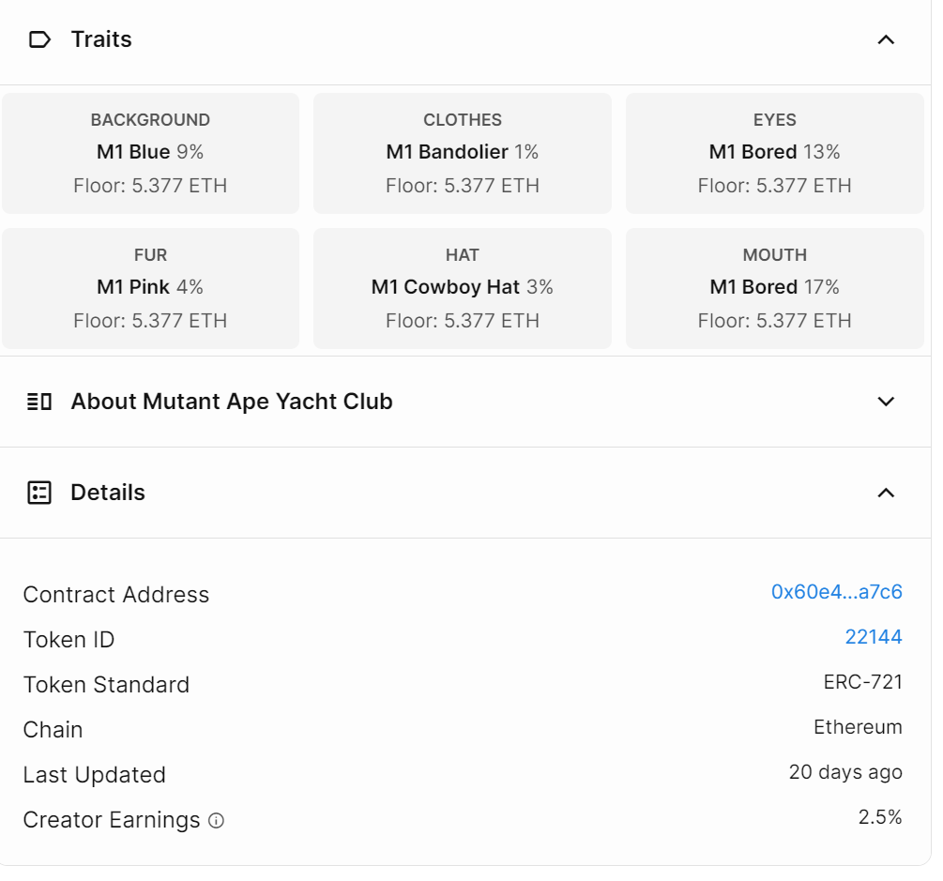Click the Traits tag icon
This screenshot has width=943, height=881.
click(x=39, y=39)
